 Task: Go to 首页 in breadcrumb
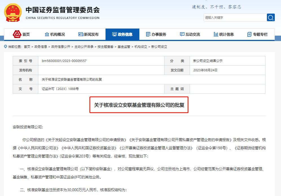point(27,47)
